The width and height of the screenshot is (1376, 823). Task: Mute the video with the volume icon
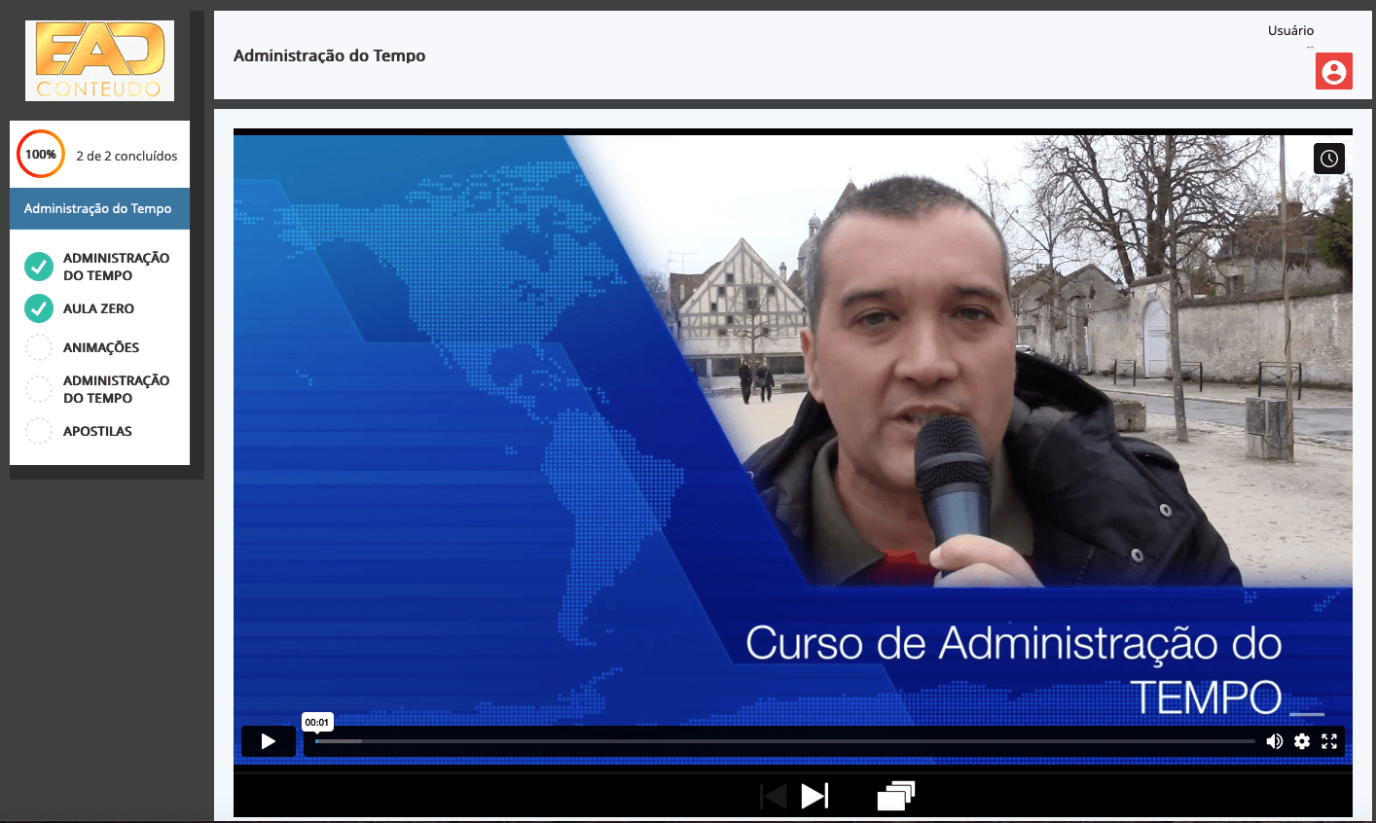1274,741
